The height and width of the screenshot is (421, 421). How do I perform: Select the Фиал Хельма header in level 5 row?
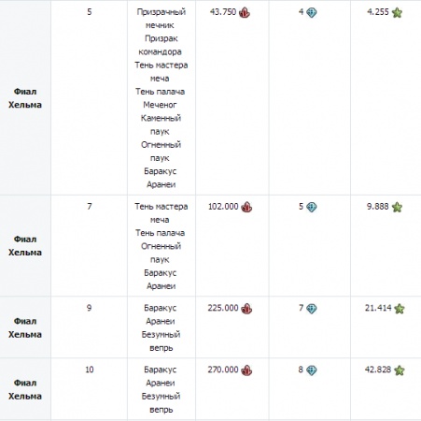tap(25, 98)
